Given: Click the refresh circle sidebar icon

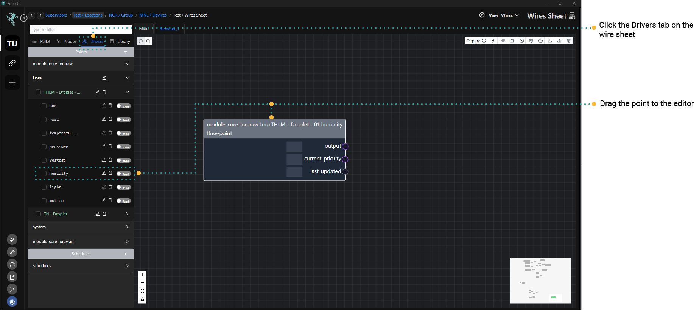Looking at the screenshot, I should pos(12,265).
